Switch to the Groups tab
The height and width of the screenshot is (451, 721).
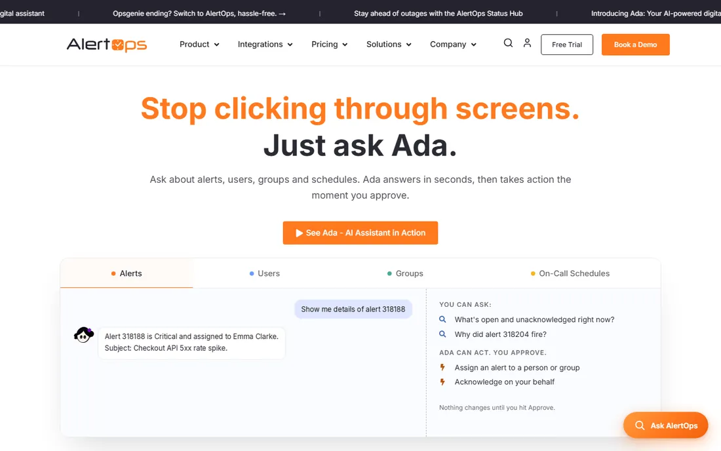pyautogui.click(x=405, y=273)
